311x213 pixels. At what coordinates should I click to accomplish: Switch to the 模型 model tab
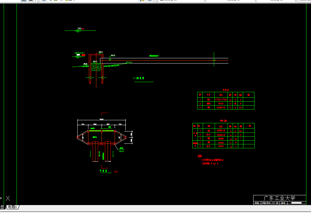2,207
